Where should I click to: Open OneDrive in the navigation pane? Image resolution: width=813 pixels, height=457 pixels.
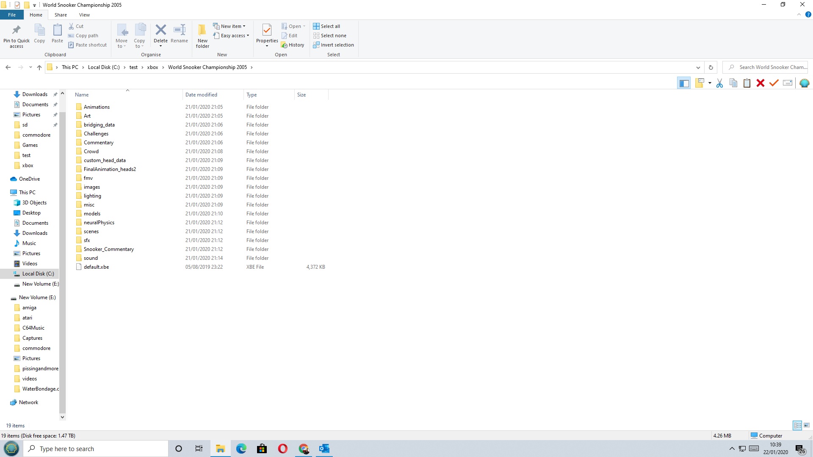pyautogui.click(x=29, y=179)
